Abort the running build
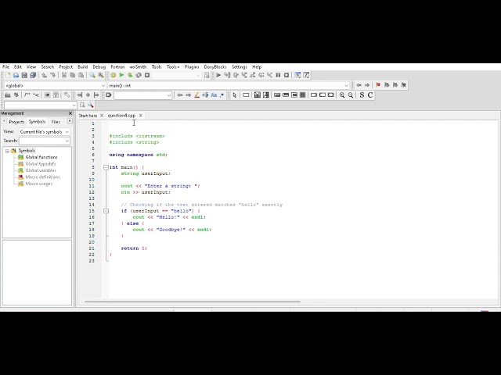The height and width of the screenshot is (375, 501). click(x=147, y=75)
